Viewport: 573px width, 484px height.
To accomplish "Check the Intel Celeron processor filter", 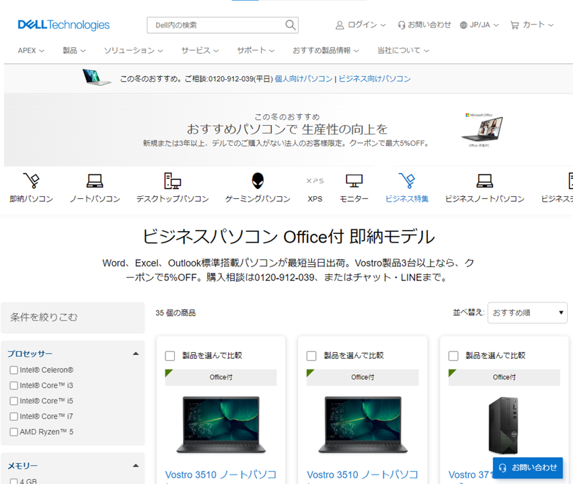I will 14,370.
